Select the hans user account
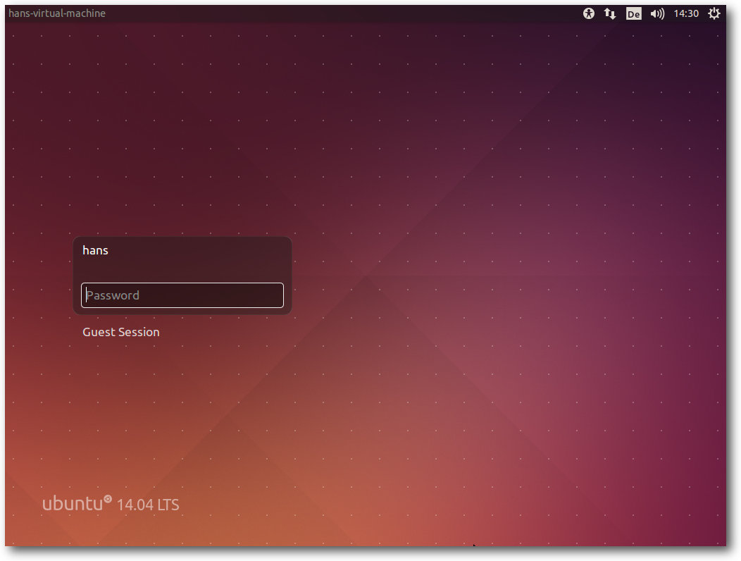741x561 pixels. pyautogui.click(x=96, y=250)
